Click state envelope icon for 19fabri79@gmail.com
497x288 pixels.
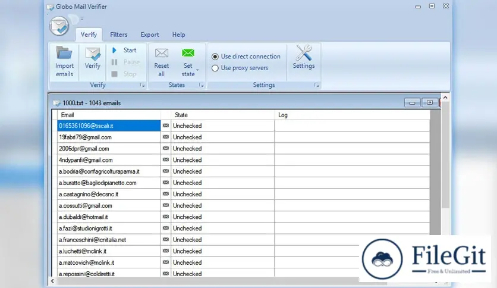point(166,137)
